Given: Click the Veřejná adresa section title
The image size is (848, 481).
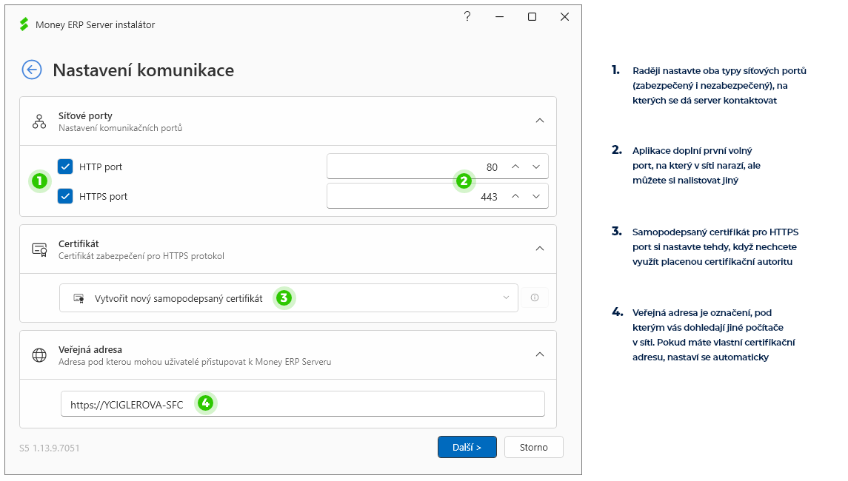Looking at the screenshot, I should (90, 350).
